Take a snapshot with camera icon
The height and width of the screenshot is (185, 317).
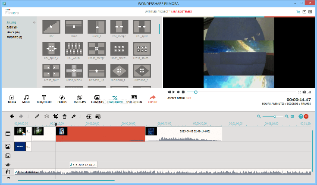pos(304,92)
